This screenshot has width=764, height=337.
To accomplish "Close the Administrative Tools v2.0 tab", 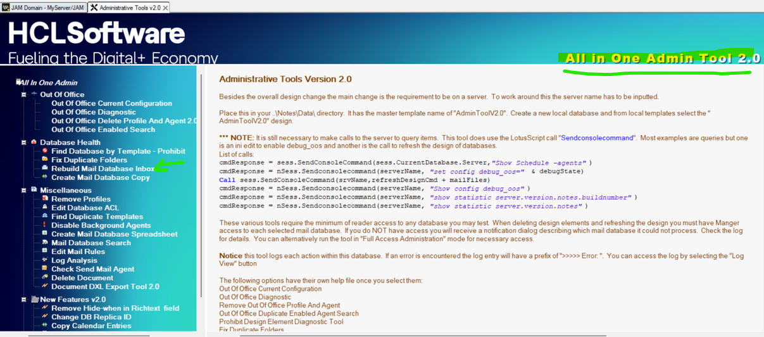I will click(x=166, y=8).
